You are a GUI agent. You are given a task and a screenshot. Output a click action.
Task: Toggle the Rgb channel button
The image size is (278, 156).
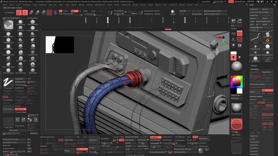tap(74, 11)
